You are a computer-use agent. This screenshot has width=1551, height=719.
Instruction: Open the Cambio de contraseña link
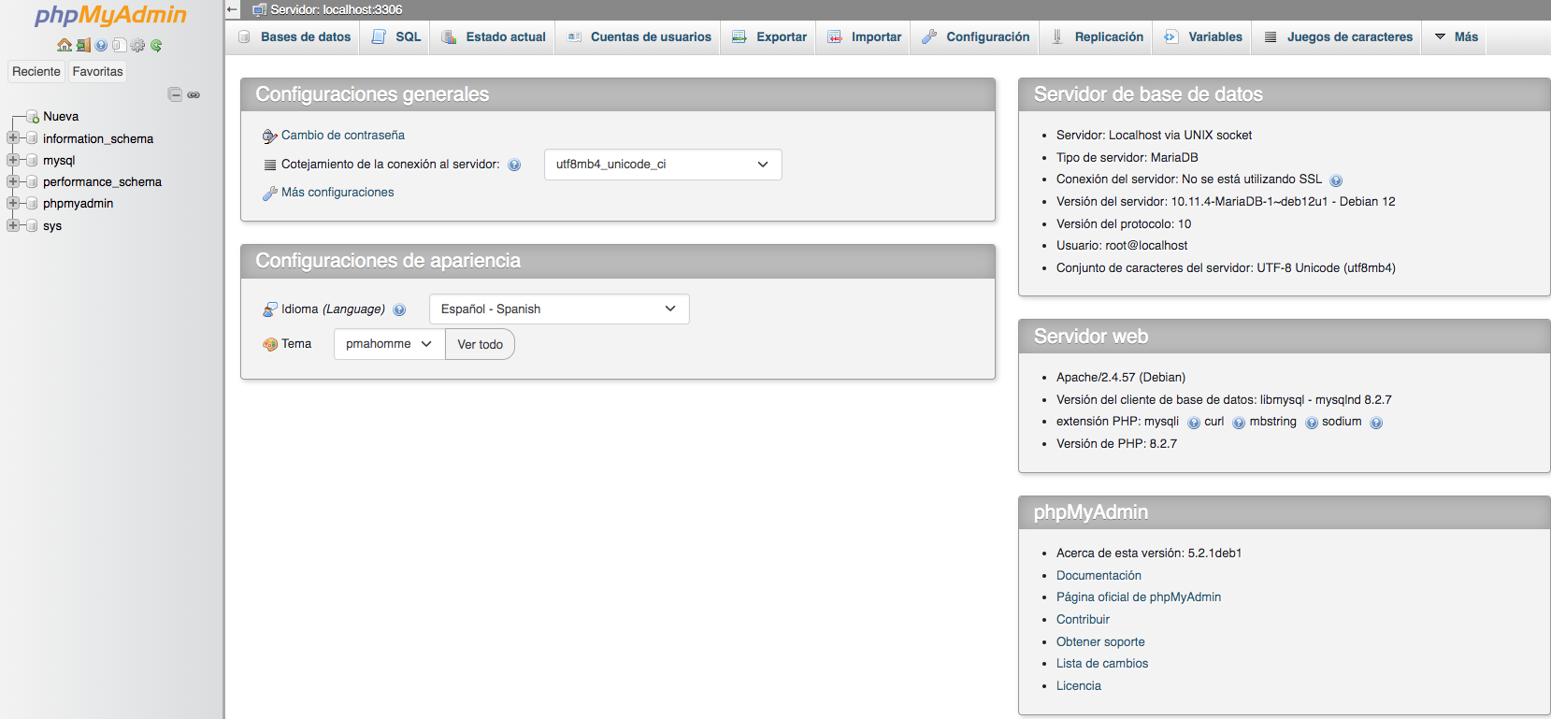click(342, 136)
